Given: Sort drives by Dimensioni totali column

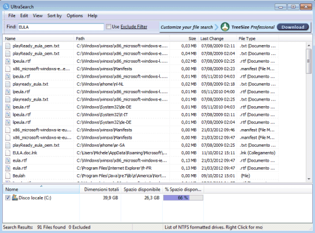Looking at the screenshot, I should 100,190.
